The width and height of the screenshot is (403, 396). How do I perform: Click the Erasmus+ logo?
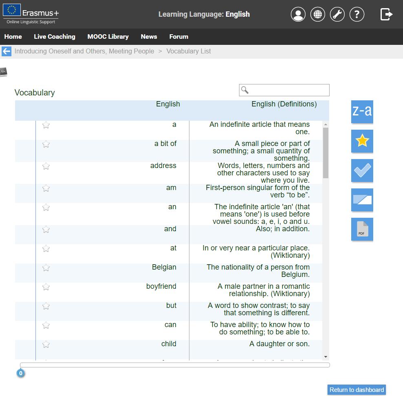(x=31, y=14)
